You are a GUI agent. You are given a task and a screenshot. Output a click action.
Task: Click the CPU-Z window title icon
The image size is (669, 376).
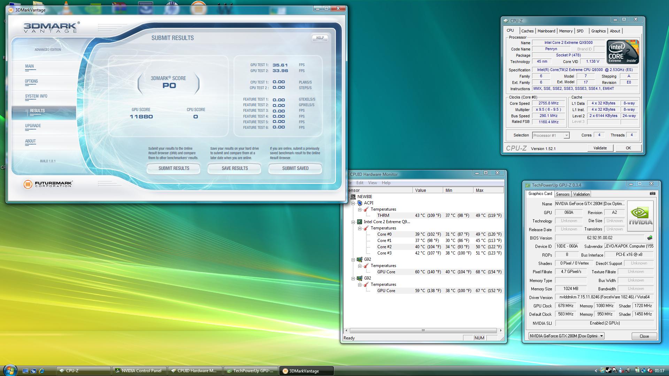coord(506,21)
